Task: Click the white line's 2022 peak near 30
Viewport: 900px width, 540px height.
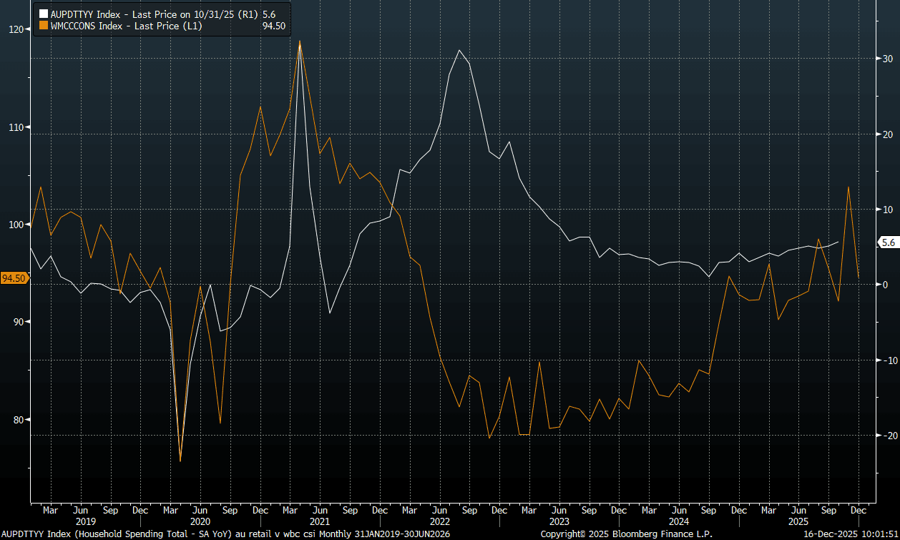Action: 459,50
